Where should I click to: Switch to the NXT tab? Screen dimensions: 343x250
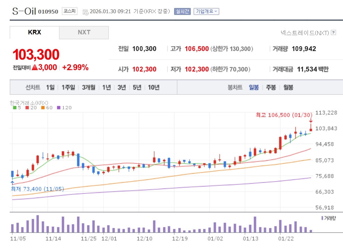(x=84, y=33)
